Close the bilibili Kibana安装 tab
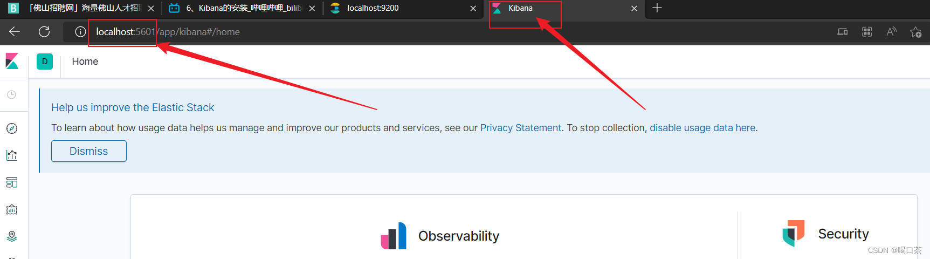This screenshot has width=930, height=259. coord(312,9)
